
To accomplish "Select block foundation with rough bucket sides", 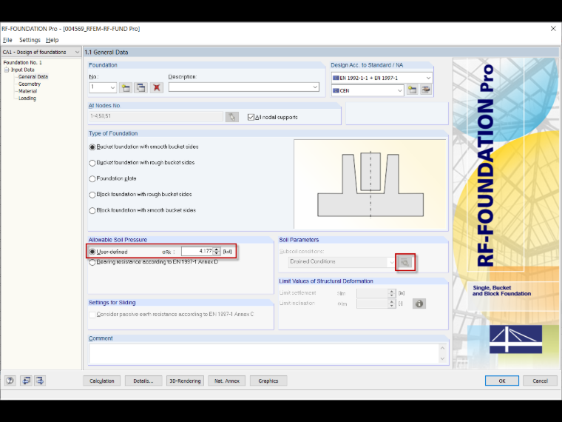I will coord(92,195).
